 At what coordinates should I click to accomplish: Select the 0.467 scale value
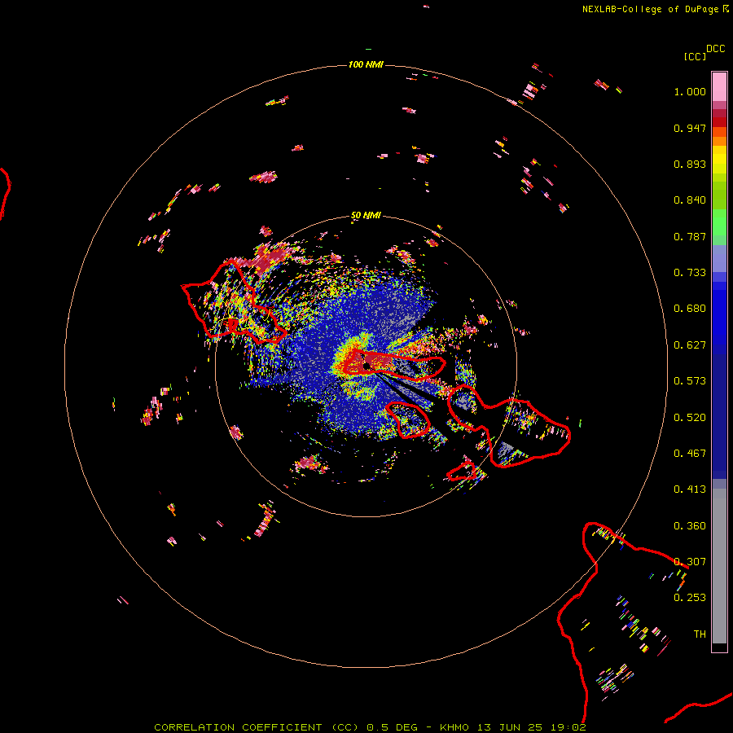click(690, 454)
